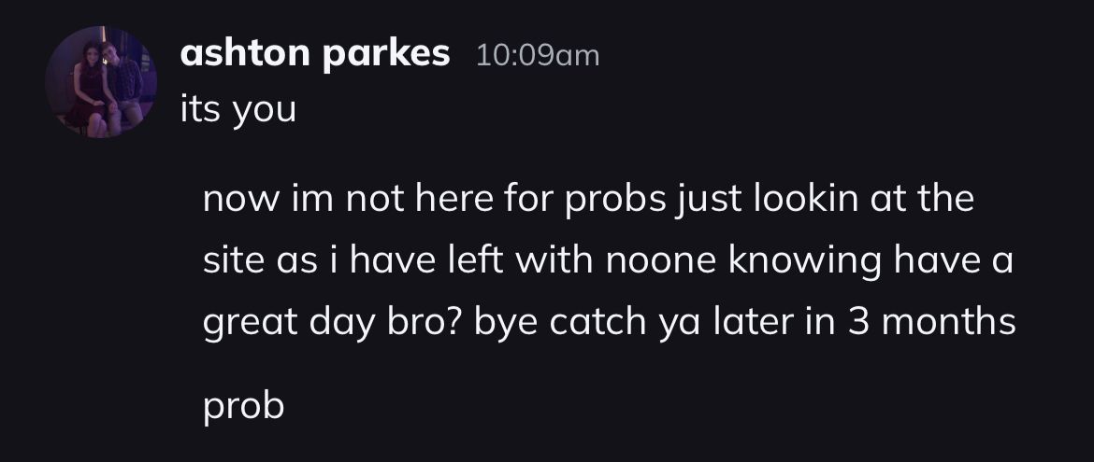Click the username ashton parkes

(x=314, y=55)
